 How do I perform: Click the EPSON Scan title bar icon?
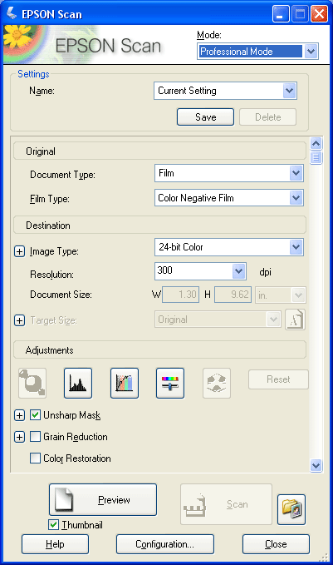pyautogui.click(x=12, y=13)
